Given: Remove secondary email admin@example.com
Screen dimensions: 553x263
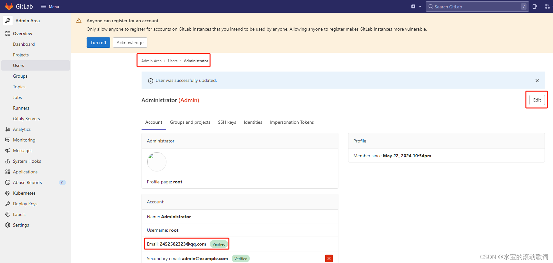Looking at the screenshot, I should [329, 258].
